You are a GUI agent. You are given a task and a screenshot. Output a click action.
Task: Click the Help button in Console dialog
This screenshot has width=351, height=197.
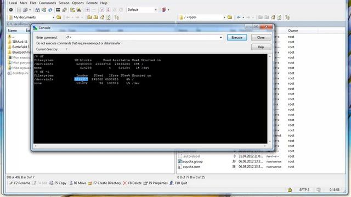(261, 47)
